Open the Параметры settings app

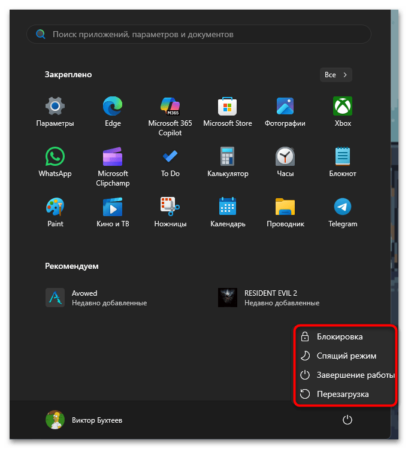[55, 112]
